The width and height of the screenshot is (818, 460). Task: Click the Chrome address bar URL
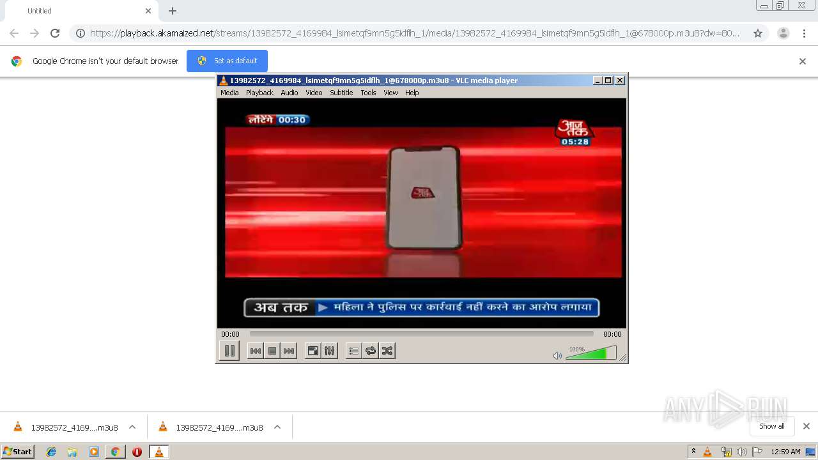415,33
